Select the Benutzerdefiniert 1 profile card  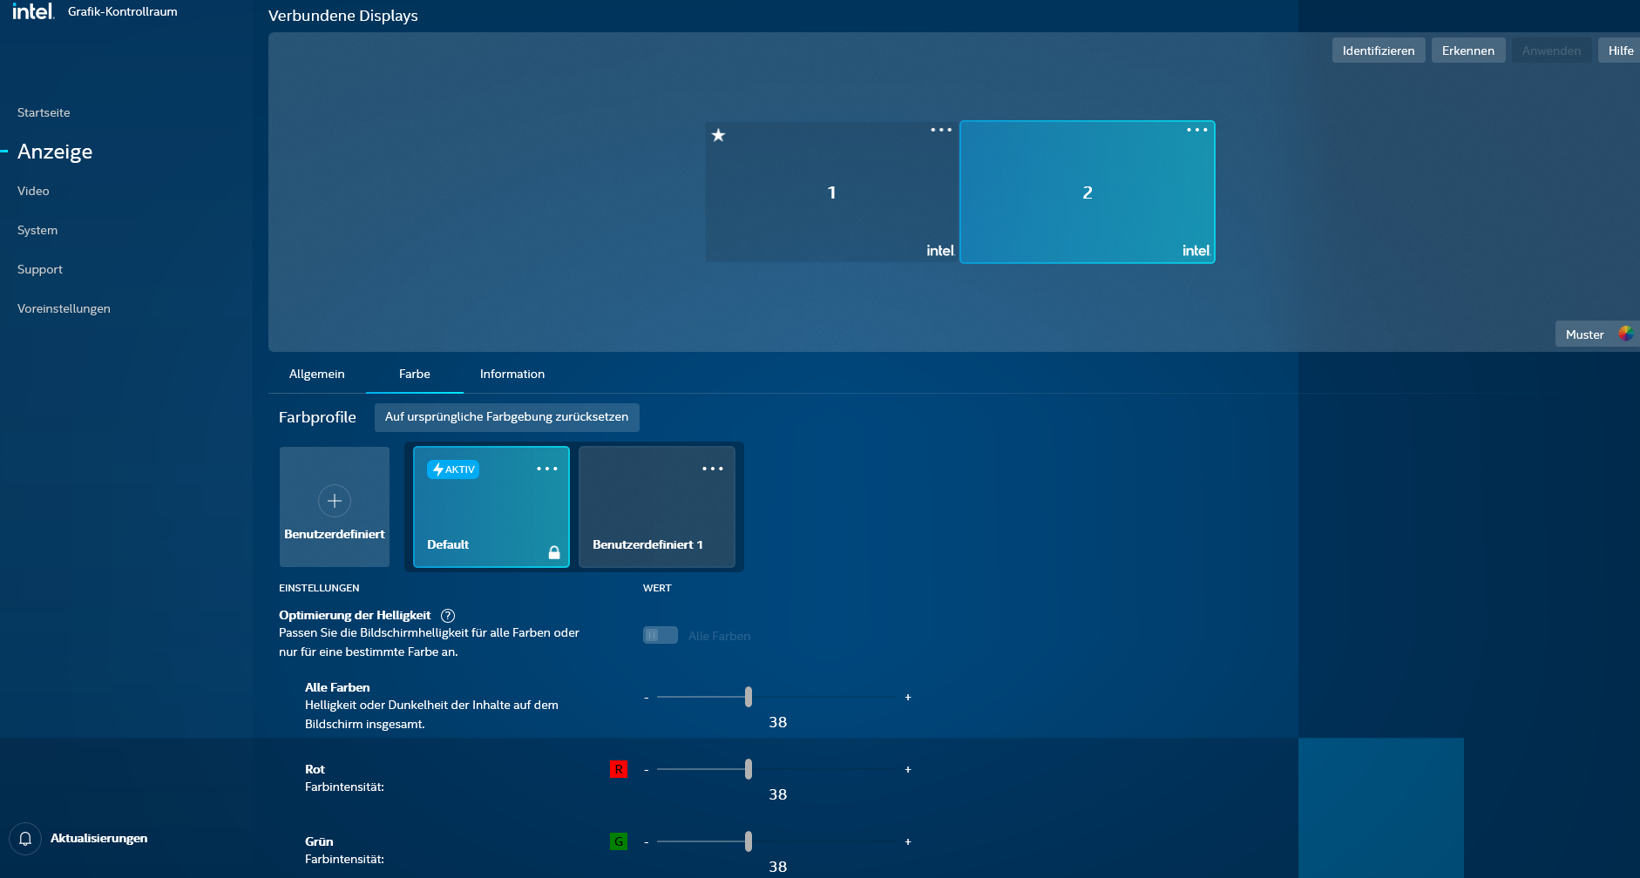tap(657, 507)
